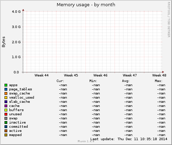Select the 'unused' legend label
This screenshot has height=145, width=172.
(x=15, y=114)
